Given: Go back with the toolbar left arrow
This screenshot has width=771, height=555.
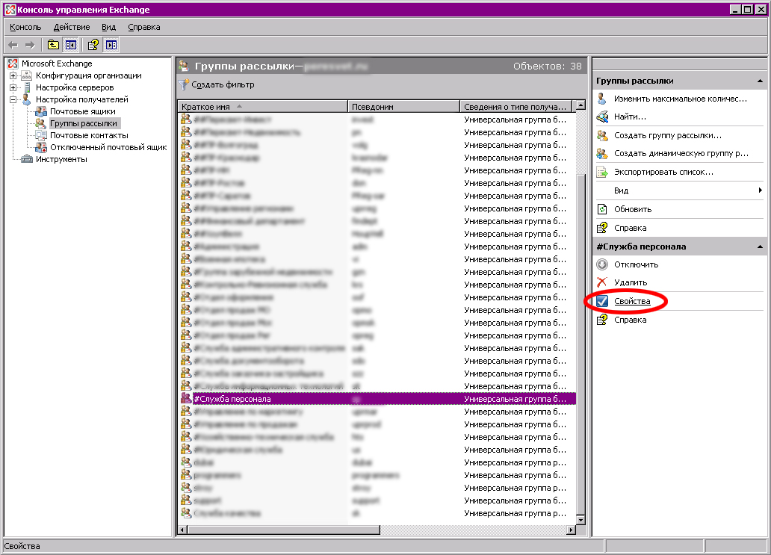Looking at the screenshot, I should point(13,46).
